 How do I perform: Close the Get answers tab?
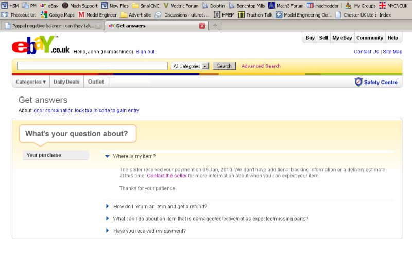pyautogui.click(x=202, y=26)
